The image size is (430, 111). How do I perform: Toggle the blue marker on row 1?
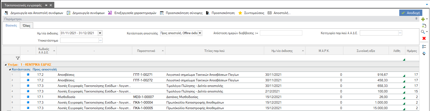coord(28,74)
